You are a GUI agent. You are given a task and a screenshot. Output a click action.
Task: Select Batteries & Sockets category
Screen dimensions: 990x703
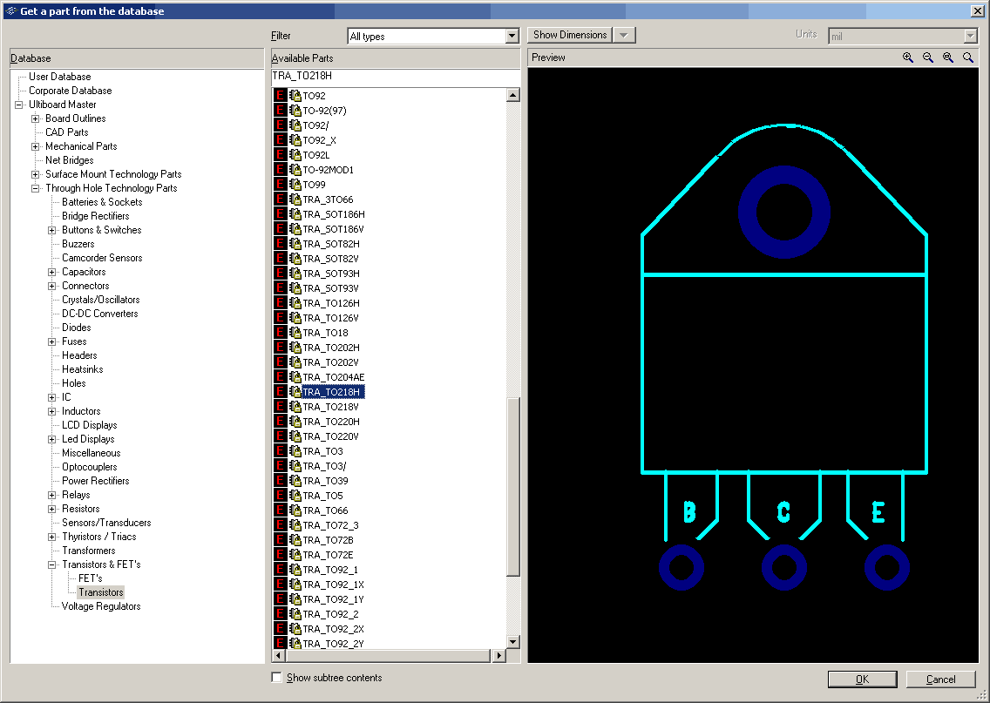102,202
